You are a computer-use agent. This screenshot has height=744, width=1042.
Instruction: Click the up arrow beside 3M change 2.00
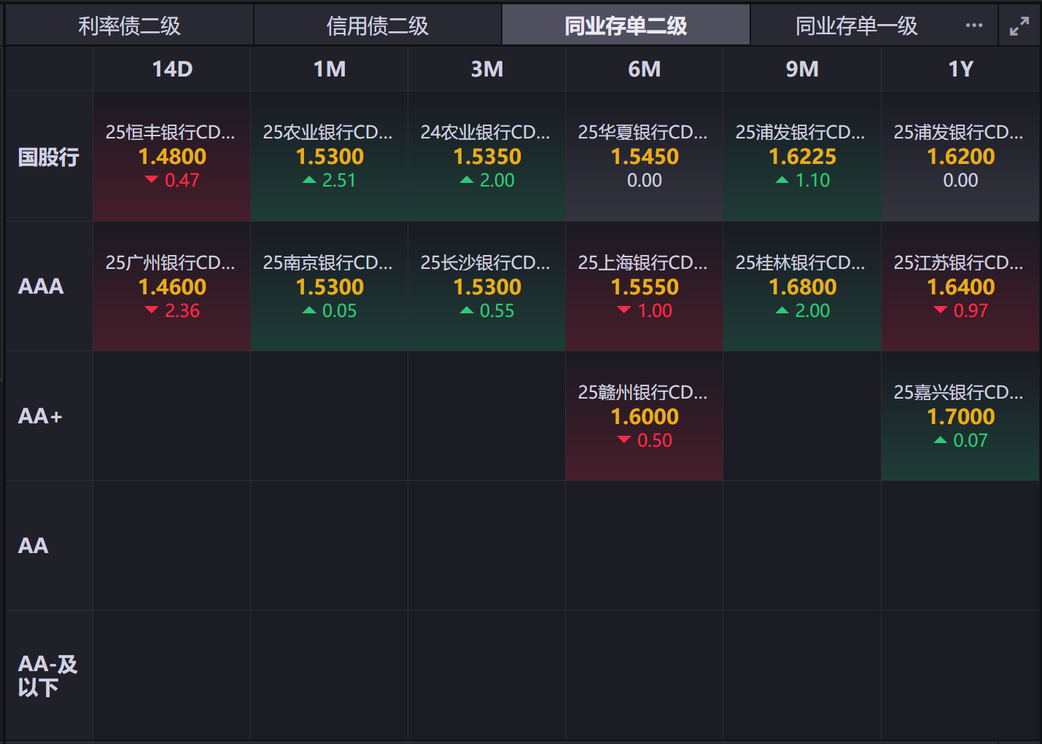pyautogui.click(x=467, y=179)
